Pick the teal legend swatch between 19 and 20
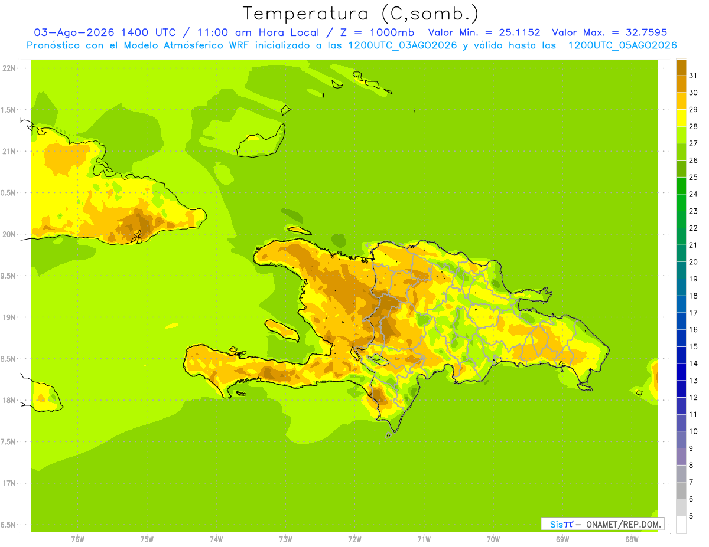The image size is (709, 547). pyautogui.click(x=681, y=270)
